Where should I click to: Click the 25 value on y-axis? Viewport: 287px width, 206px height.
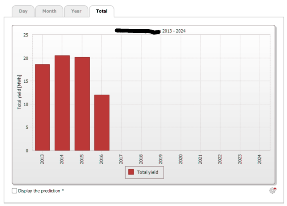(26, 35)
